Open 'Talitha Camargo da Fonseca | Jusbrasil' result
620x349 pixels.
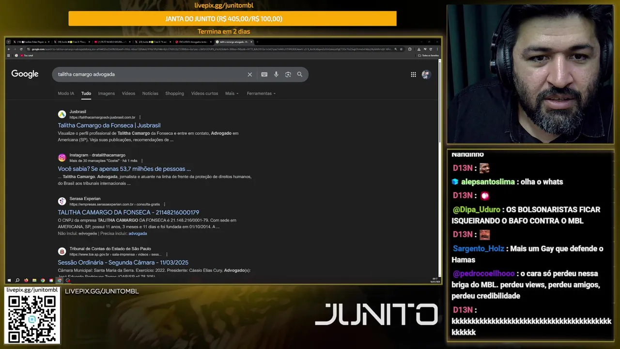click(109, 126)
